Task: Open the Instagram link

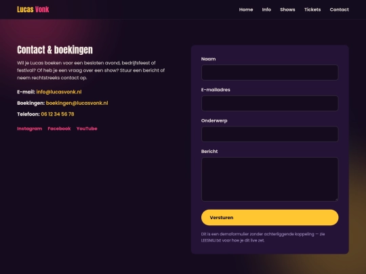Action: coord(29,129)
